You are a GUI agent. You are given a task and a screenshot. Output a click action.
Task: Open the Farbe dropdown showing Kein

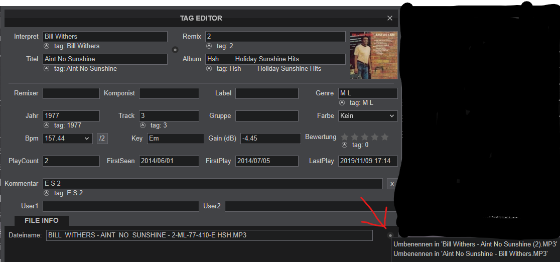368,116
